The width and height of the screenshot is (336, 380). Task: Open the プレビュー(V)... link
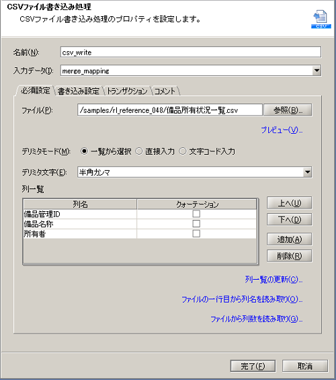pos(282,130)
